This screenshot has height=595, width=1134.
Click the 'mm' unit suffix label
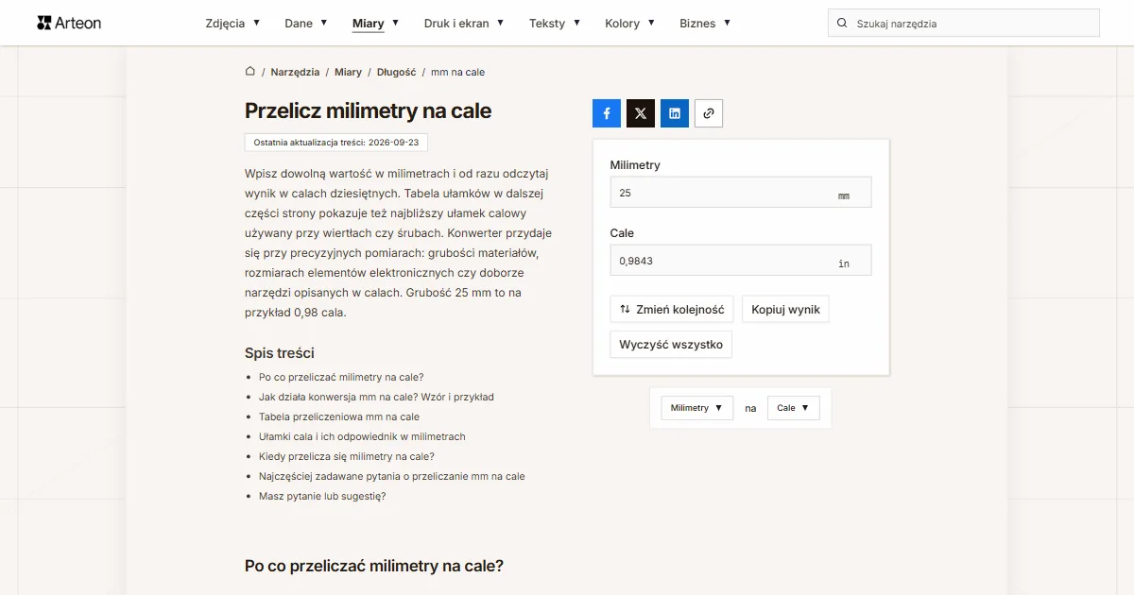coord(844,196)
